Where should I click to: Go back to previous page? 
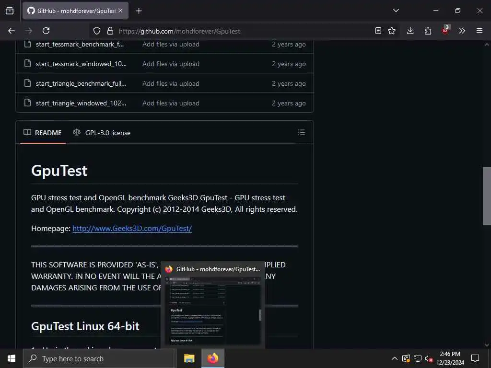coord(12,31)
